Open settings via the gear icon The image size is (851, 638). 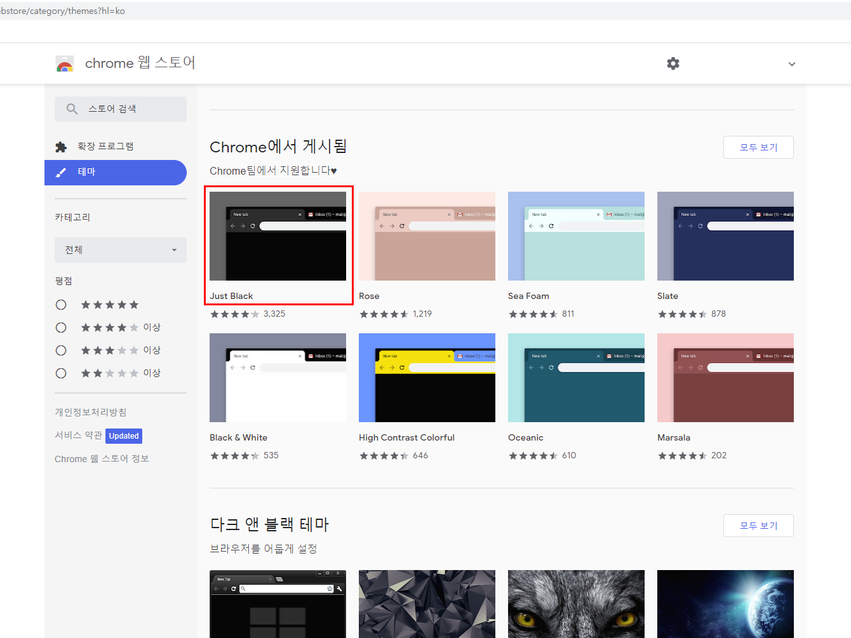(x=673, y=63)
